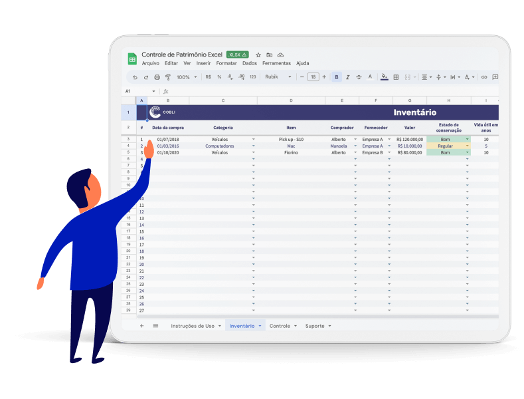The image size is (524, 399).
Task: Open the Rubik font dropdown
Action: click(x=278, y=77)
